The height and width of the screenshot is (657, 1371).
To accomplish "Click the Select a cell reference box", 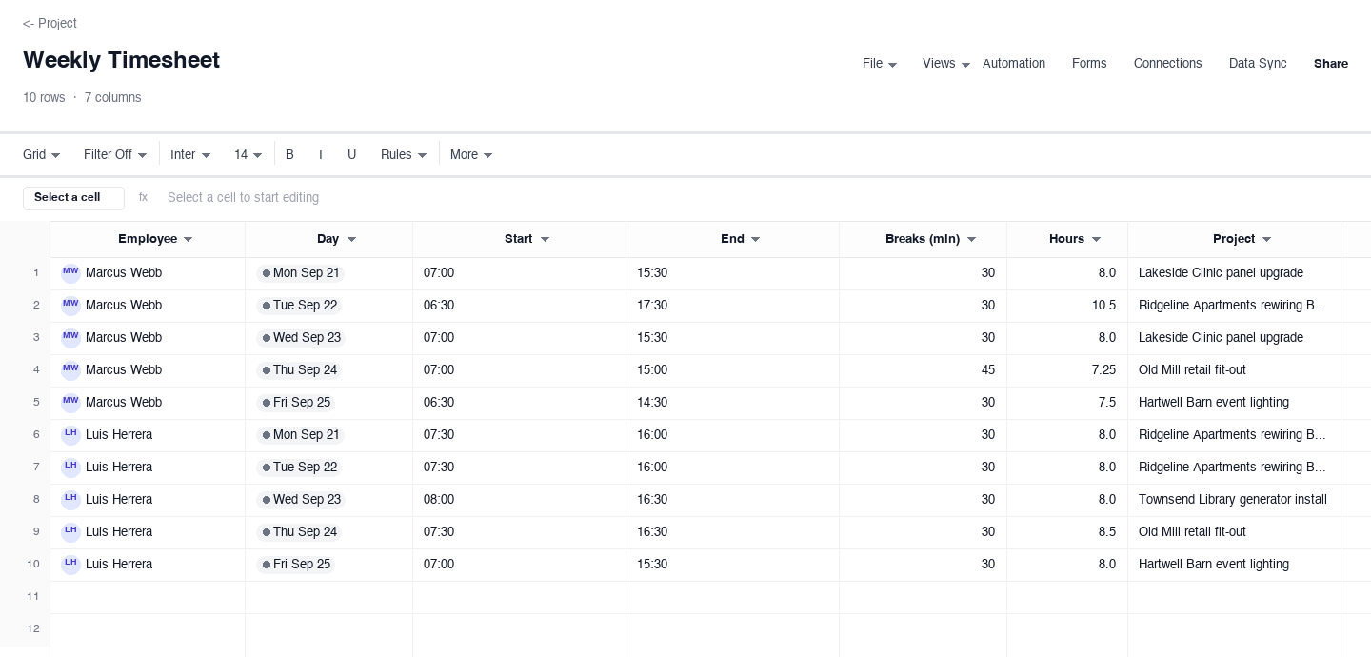I will pos(73,198).
